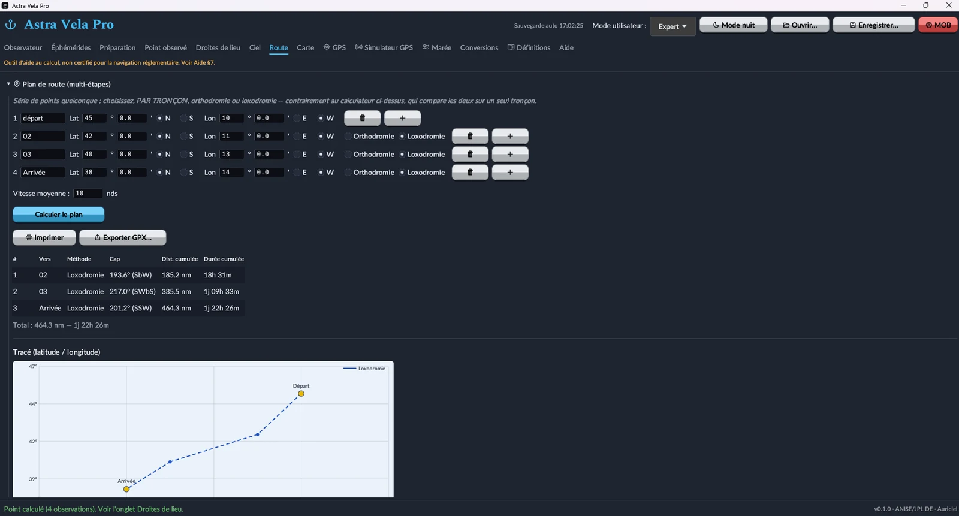The height and width of the screenshot is (516, 959).
Task: Click Enregistrer... to save the session
Action: [x=873, y=25]
